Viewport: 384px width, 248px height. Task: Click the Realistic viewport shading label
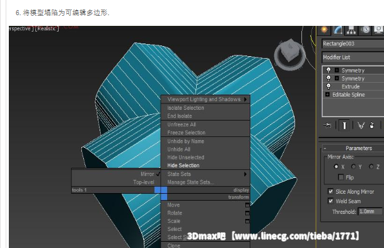(47, 28)
